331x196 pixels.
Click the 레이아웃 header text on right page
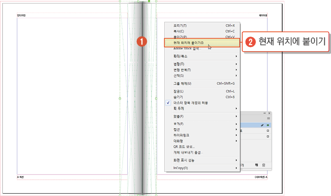point(263,15)
